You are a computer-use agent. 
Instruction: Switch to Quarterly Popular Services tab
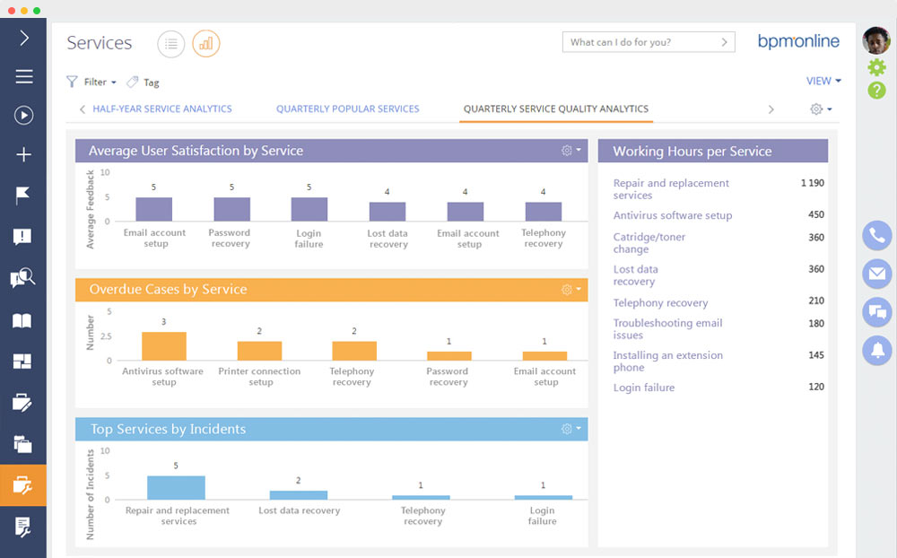coord(347,109)
